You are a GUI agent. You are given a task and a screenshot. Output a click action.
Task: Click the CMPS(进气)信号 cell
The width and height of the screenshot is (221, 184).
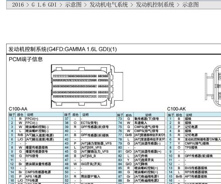coord(149,127)
